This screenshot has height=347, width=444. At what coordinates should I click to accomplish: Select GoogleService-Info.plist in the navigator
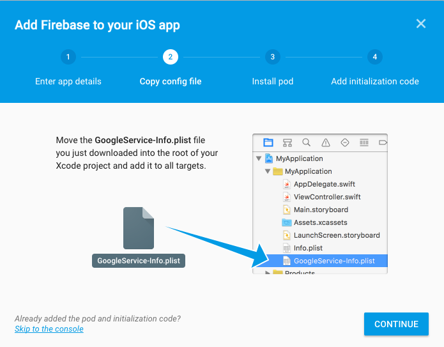333,261
